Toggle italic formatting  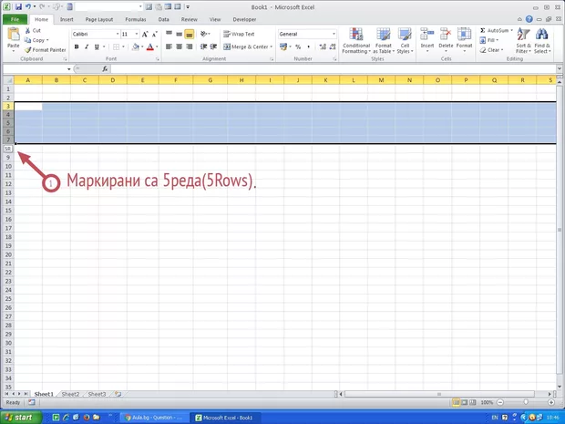[87, 47]
